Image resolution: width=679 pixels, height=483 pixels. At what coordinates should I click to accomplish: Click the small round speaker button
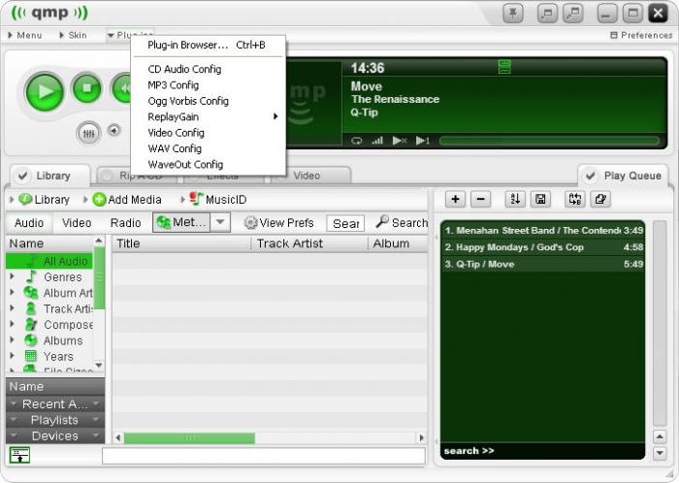(x=114, y=130)
